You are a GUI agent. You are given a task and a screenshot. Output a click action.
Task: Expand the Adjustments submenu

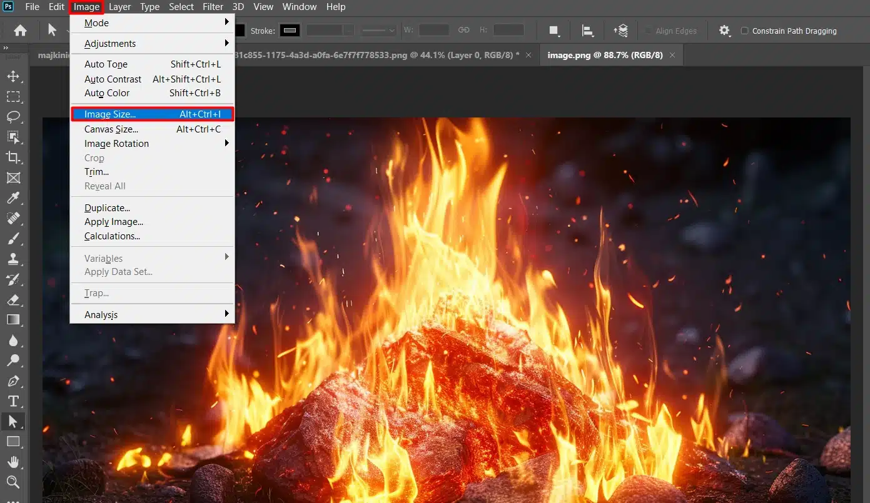tap(152, 43)
